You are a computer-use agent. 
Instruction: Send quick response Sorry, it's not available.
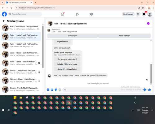(67, 69)
